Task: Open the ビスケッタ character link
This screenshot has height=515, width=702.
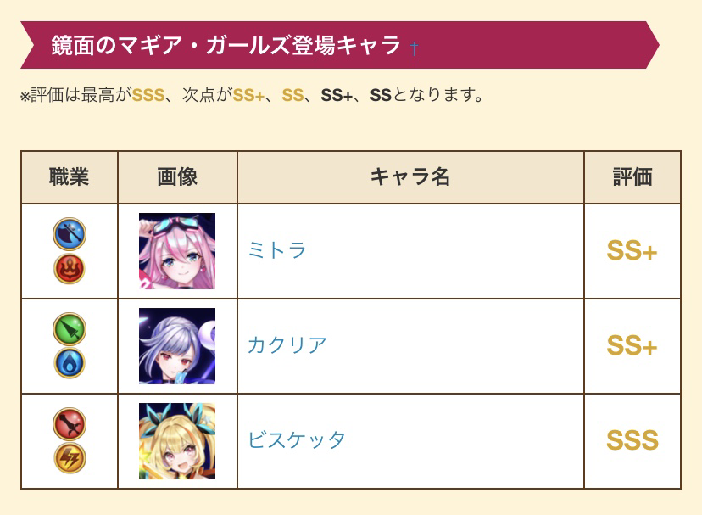Action: tap(297, 440)
